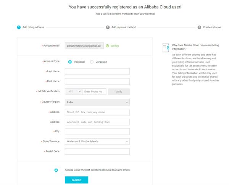
Task: Click the Enter Phone No field
Action: click(x=94, y=92)
